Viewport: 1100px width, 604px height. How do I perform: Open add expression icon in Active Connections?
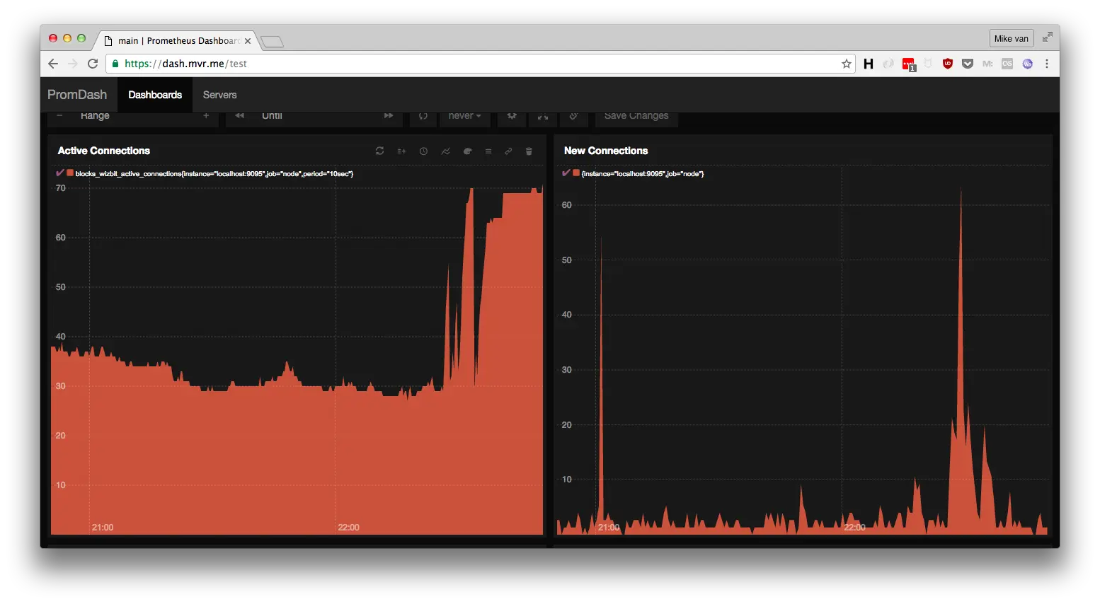(401, 151)
